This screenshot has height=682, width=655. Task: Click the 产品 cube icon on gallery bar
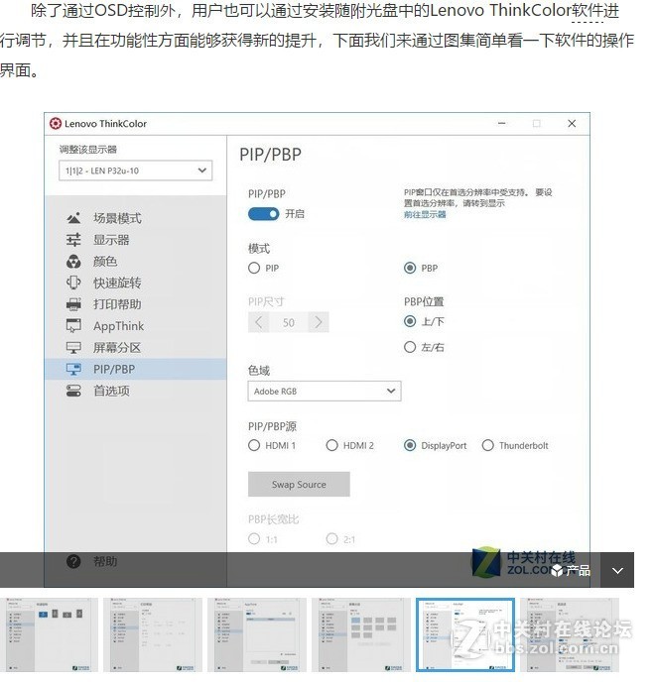pyautogui.click(x=557, y=571)
